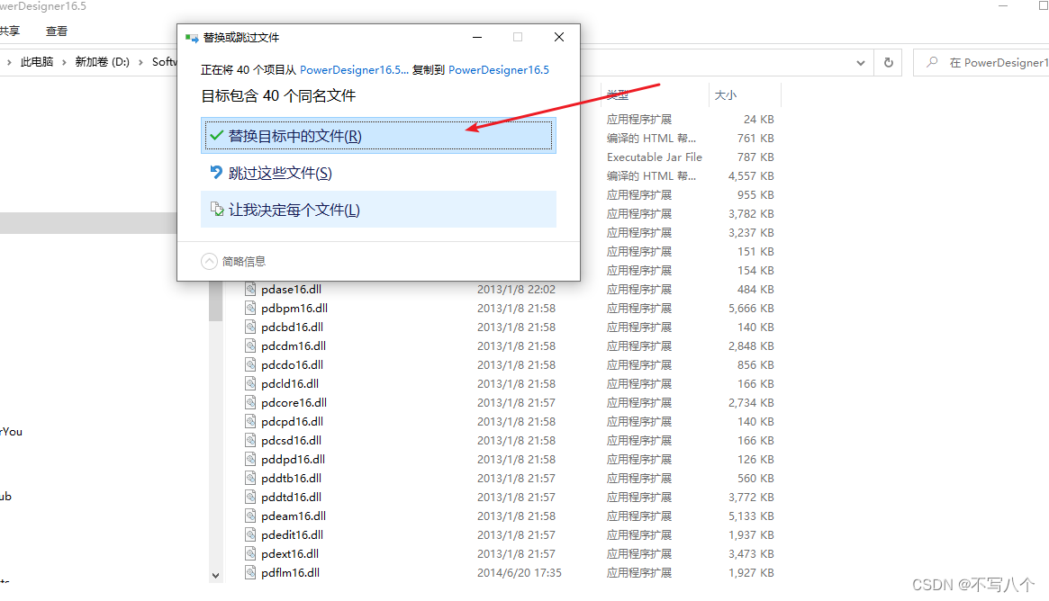Click the blue skip arrow icon
Screen dimensions: 1049x601
(216, 173)
